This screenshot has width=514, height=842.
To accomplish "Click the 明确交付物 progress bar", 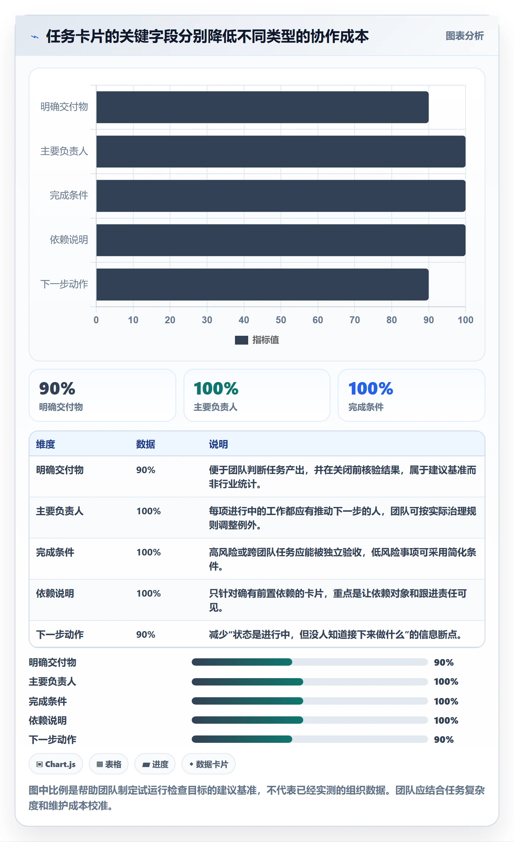I will pos(310,662).
